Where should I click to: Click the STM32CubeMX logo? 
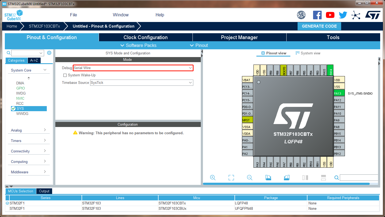pos(14,15)
